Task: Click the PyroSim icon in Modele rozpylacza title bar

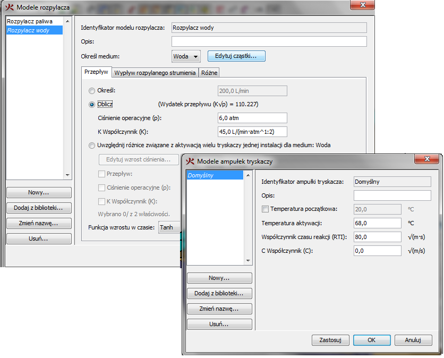Action: point(10,7)
